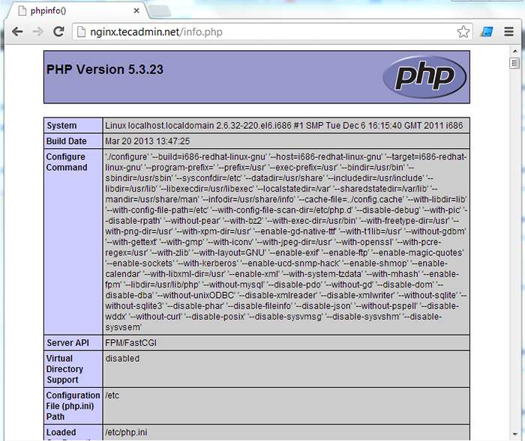Click the page icon in address bar
This screenshot has height=441, width=525.
[x=82, y=32]
